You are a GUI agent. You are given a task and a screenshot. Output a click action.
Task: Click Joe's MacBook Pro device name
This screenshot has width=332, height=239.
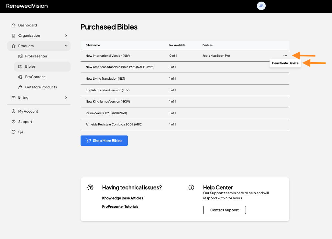tap(216, 56)
